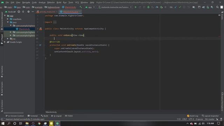Screen dimensions: 224x126
Task: Click the Git: master branch indicator
Action: [x=210, y=119]
